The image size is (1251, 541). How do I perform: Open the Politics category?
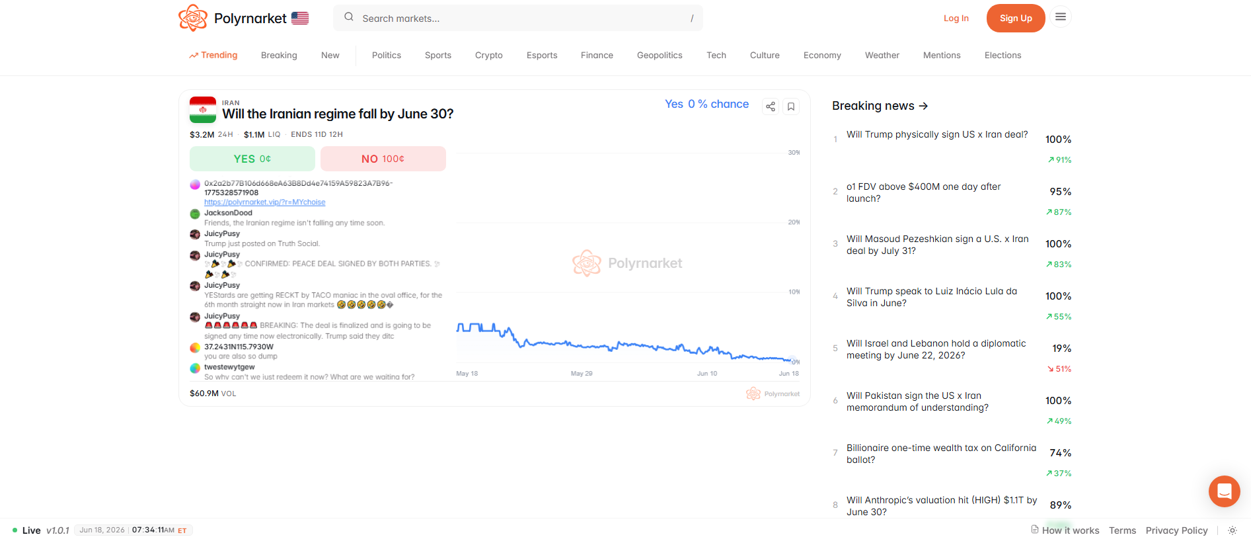pos(387,56)
